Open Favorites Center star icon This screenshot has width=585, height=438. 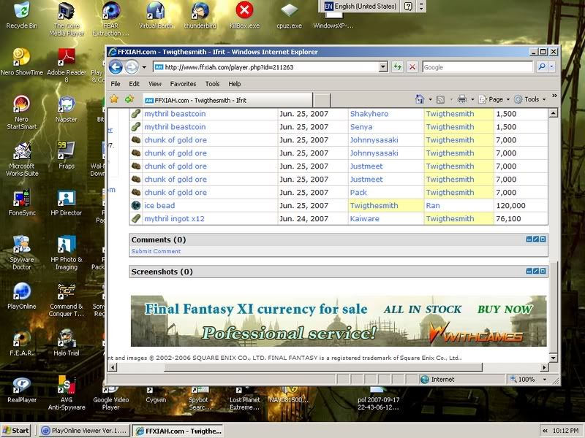tap(114, 99)
